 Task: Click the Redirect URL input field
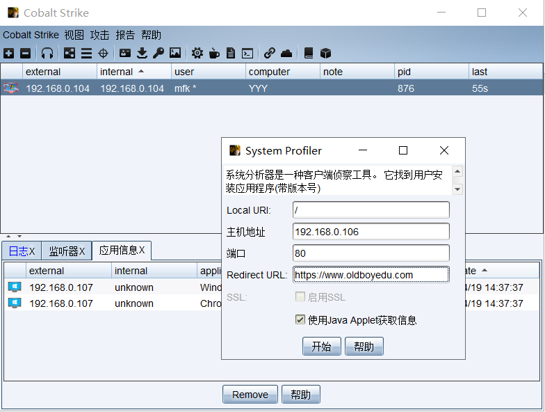point(371,275)
